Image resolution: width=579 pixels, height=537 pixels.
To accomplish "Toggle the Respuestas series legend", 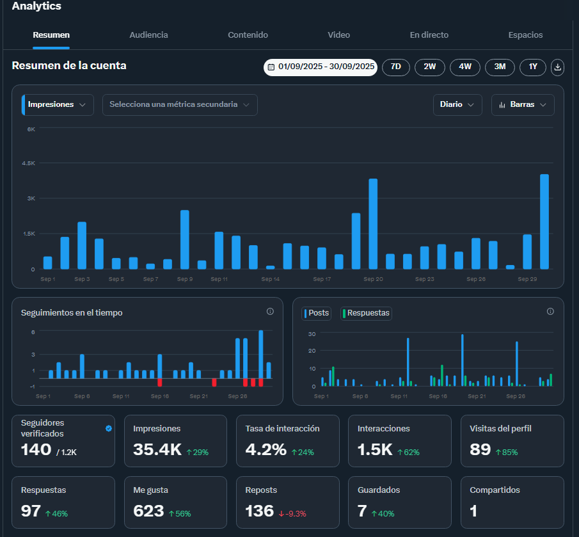I will click(366, 313).
